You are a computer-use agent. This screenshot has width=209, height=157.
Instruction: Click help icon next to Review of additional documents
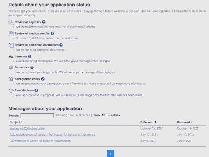pyautogui.click(x=61, y=45)
